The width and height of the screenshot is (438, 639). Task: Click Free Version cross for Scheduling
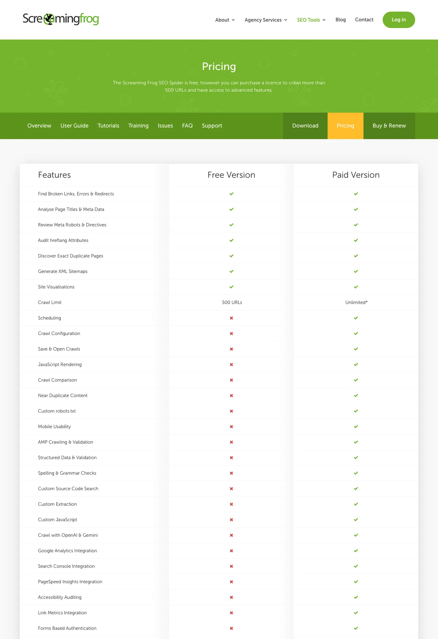pyautogui.click(x=231, y=318)
